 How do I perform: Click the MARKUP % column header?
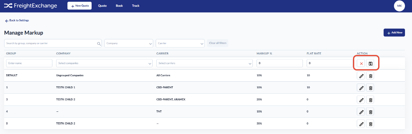click(264, 53)
